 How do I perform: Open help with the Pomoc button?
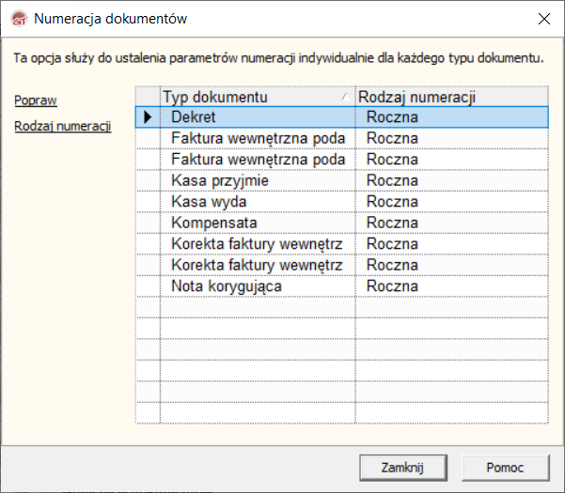pyautogui.click(x=505, y=467)
